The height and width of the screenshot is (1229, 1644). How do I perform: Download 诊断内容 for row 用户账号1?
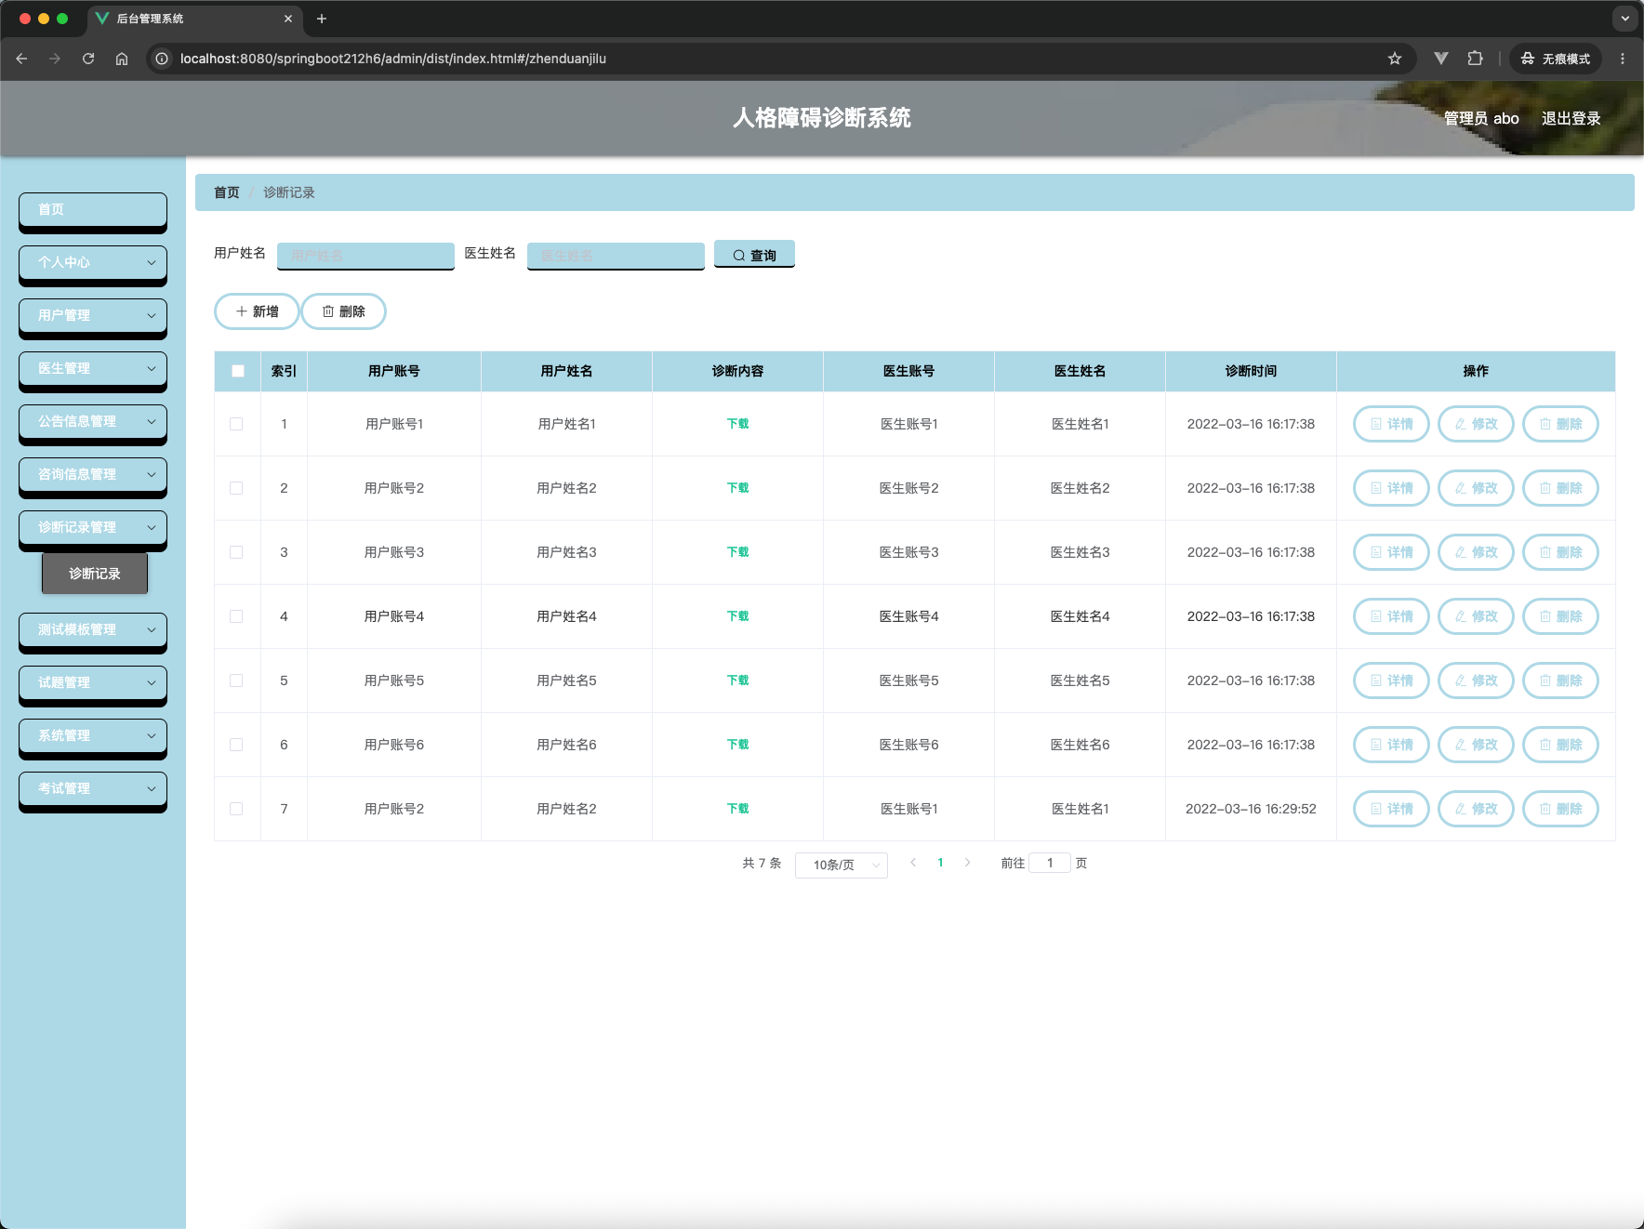[x=737, y=424]
